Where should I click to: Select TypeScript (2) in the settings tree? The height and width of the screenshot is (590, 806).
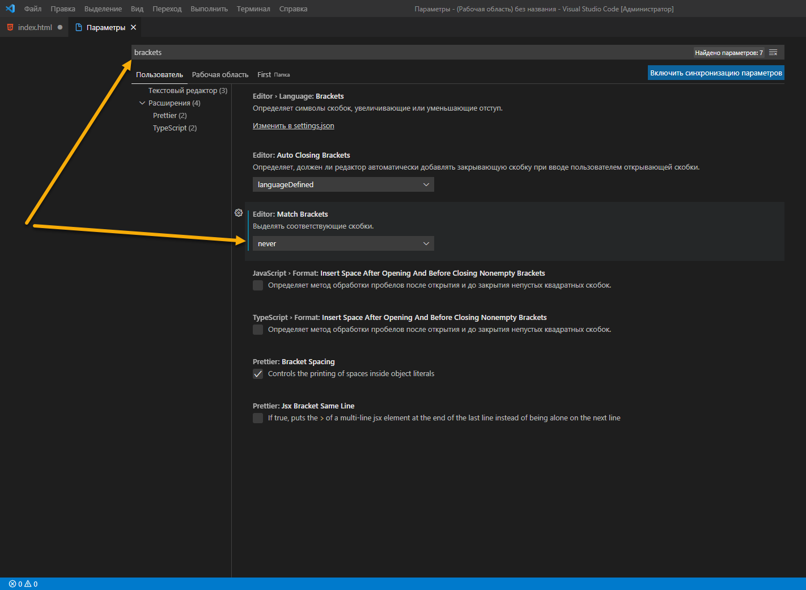point(175,128)
